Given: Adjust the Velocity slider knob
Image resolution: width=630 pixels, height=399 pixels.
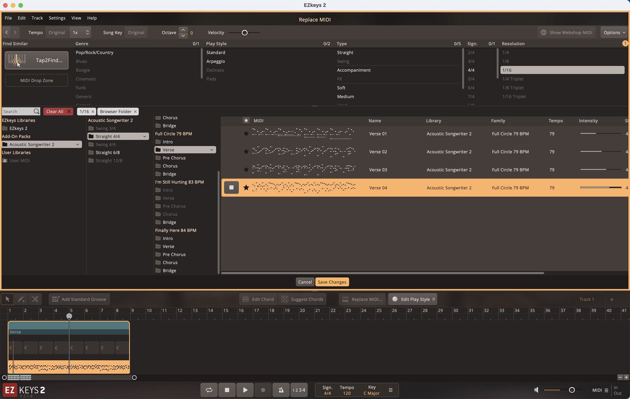Looking at the screenshot, I should [244, 32].
